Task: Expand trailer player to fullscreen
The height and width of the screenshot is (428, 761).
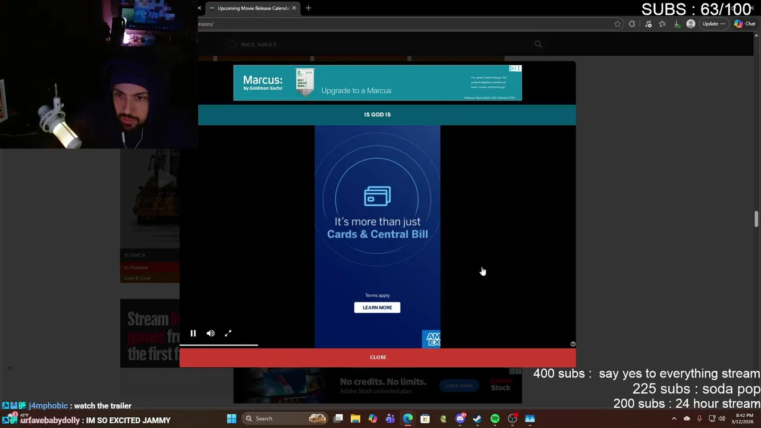Action: pyautogui.click(x=228, y=333)
